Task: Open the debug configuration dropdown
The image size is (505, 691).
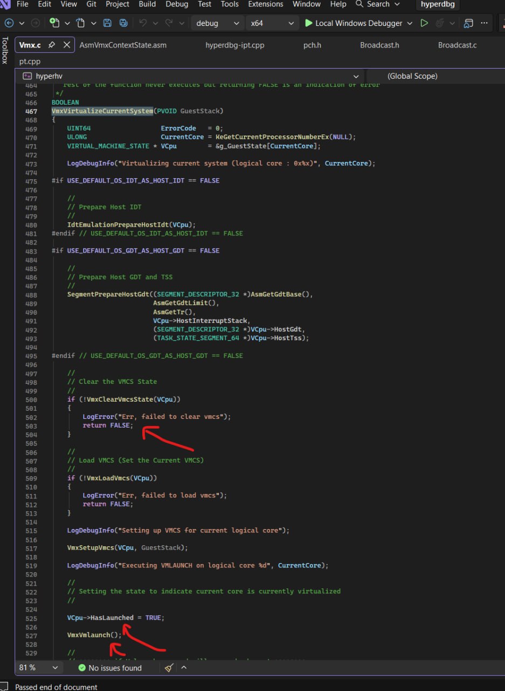Action: [x=217, y=23]
